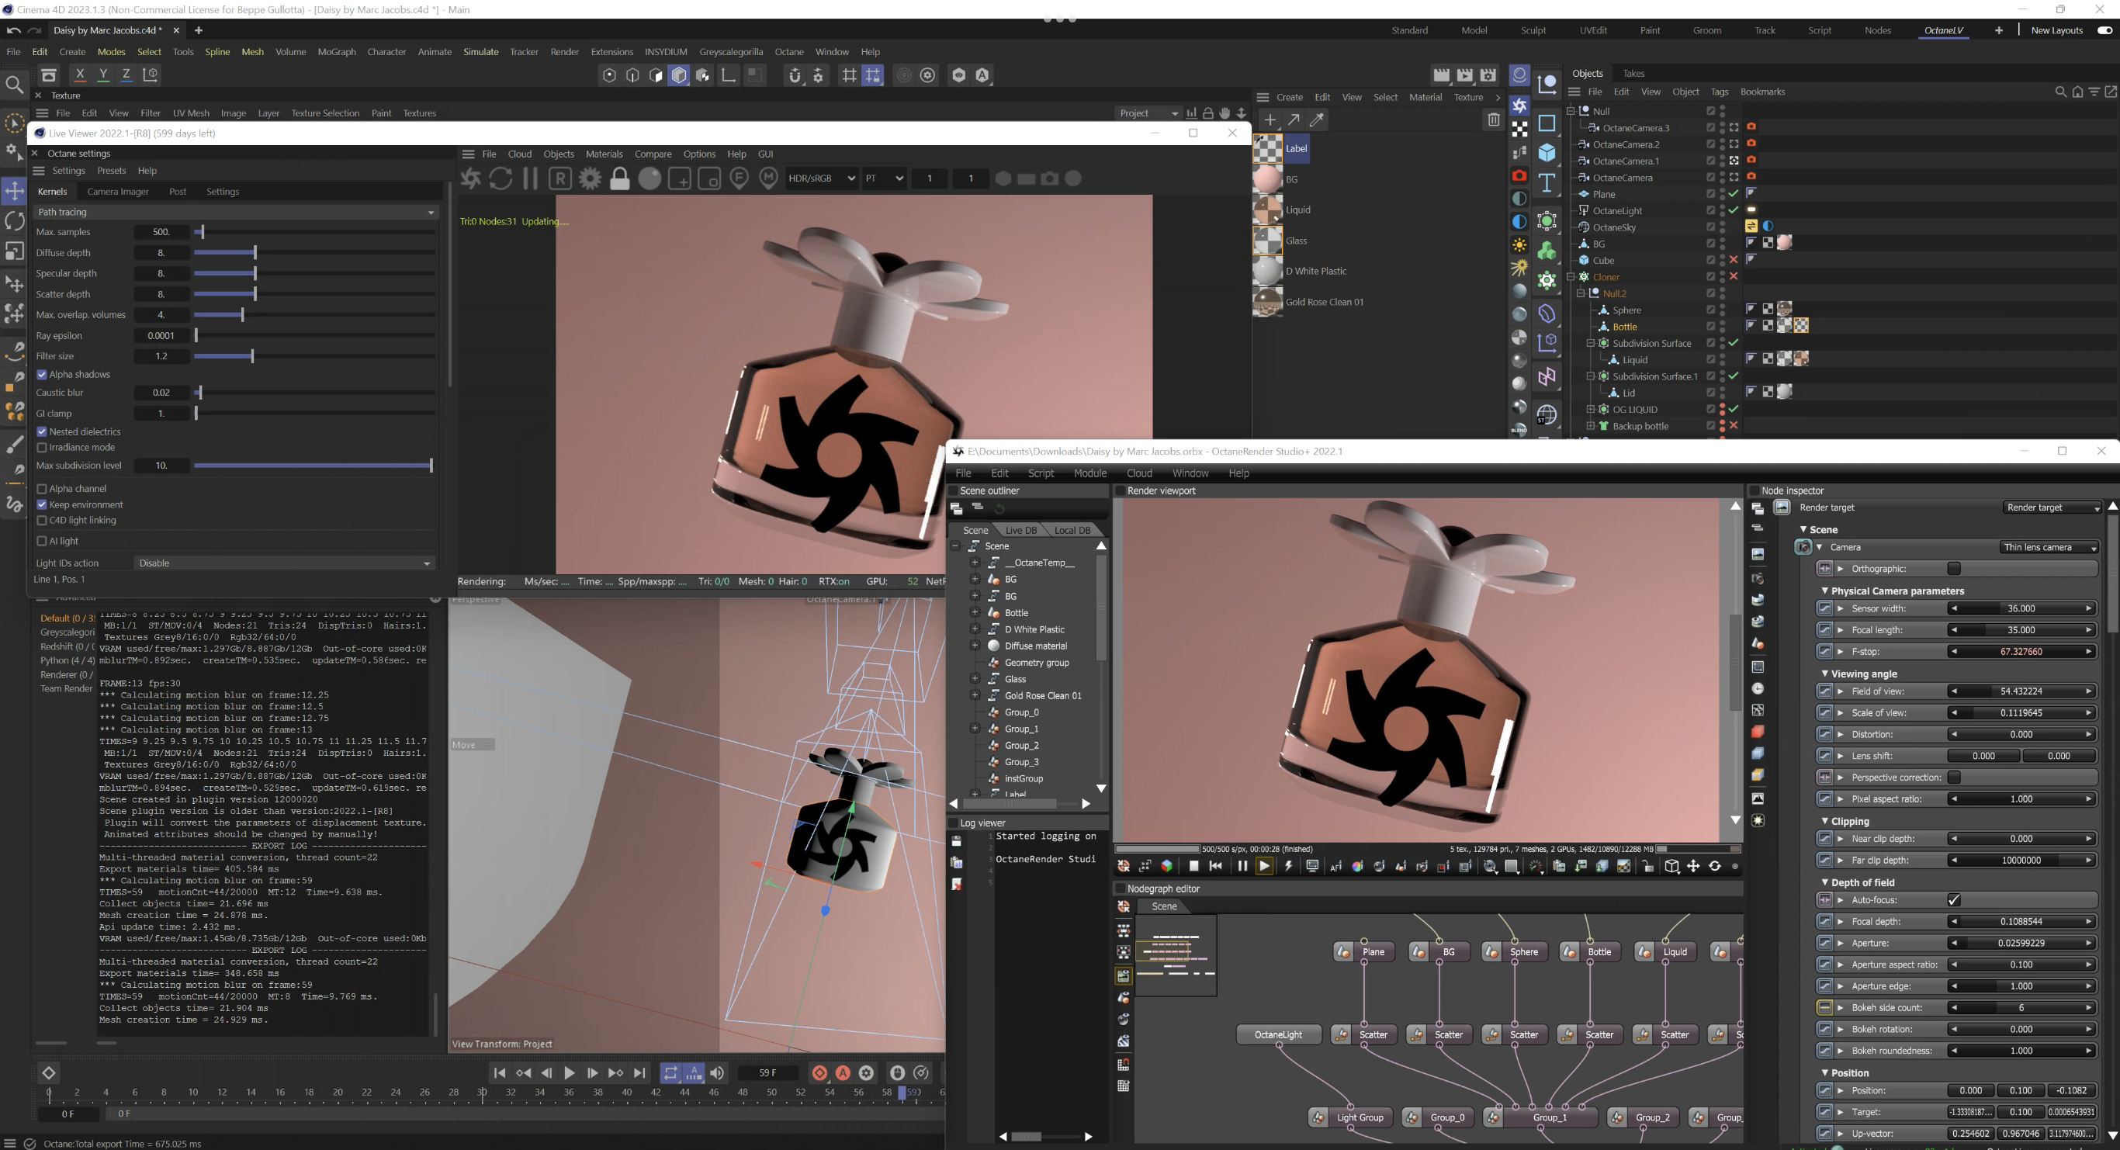Viewport: 2120px width, 1150px height.
Task: Open the Path tracing kernel dropdown
Action: 234,213
